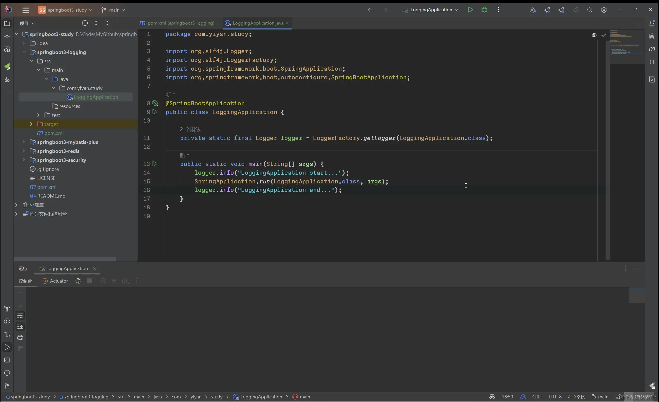Run class from gutter line 9

pos(155,112)
